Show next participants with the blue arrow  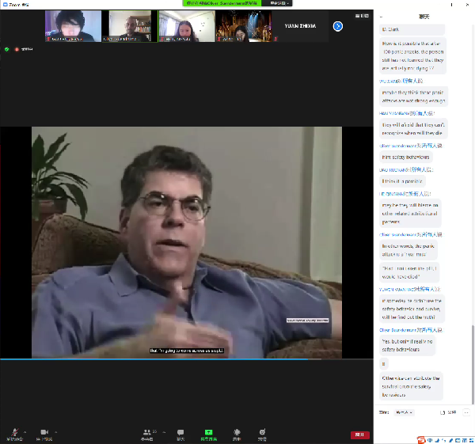coord(338,26)
